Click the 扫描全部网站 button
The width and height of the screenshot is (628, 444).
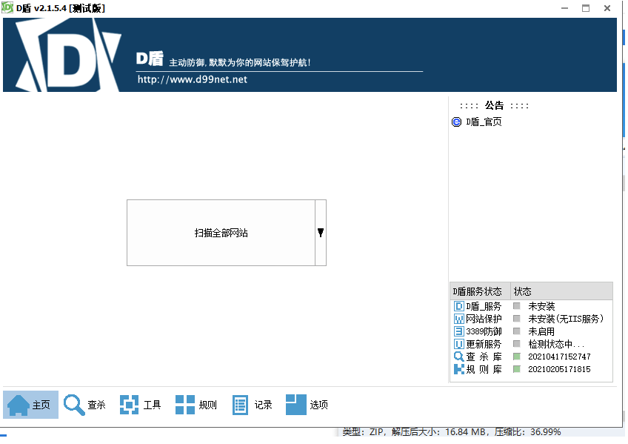coord(221,233)
